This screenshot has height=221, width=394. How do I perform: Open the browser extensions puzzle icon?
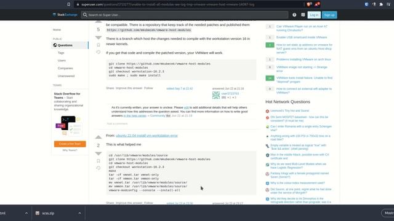point(381,4)
